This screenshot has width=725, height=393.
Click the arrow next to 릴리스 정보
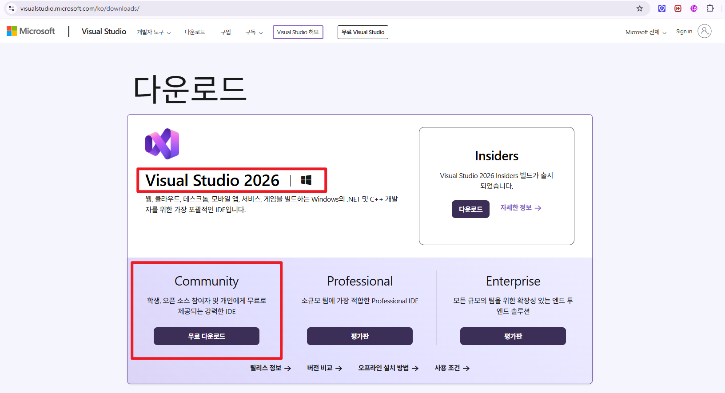pyautogui.click(x=288, y=368)
